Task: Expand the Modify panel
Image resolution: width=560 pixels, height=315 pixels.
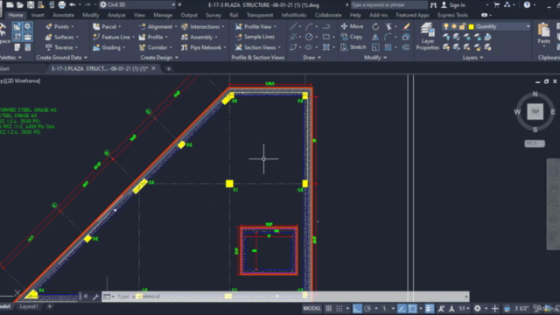Action: click(x=375, y=58)
